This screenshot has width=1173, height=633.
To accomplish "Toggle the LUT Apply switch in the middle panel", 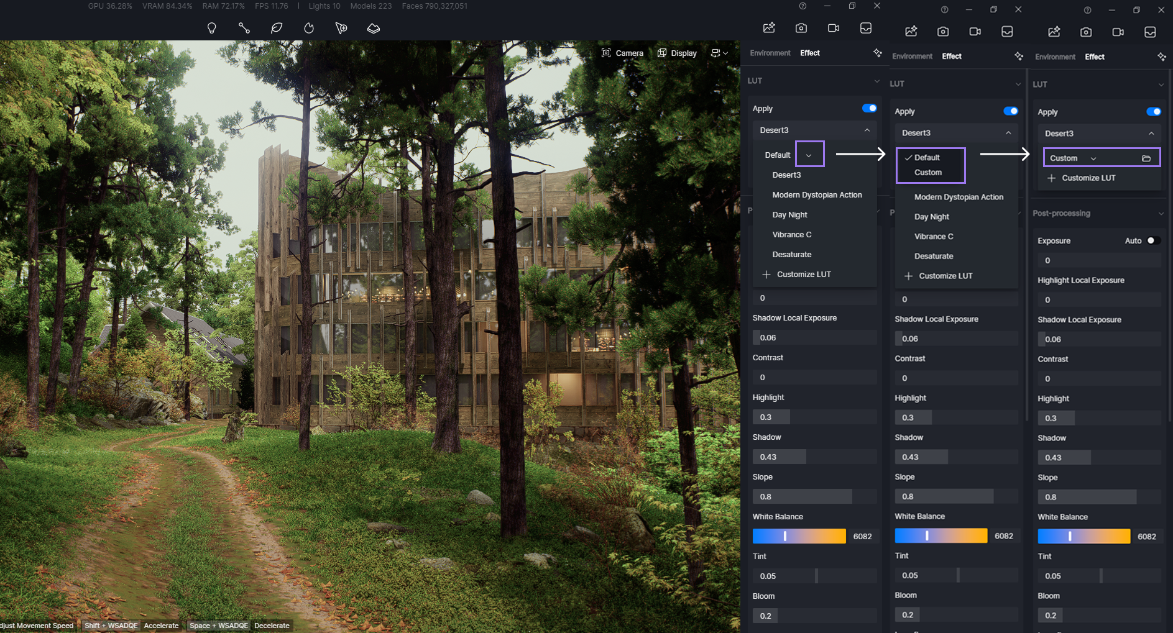I will 1011,111.
